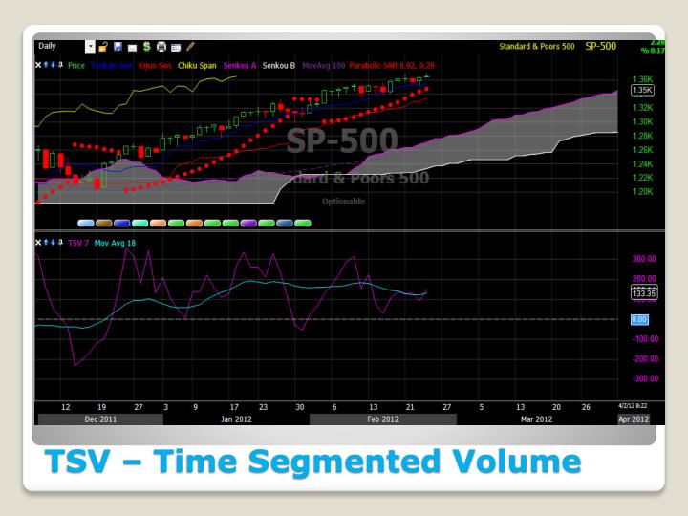Click the Mar 2012 month label
Viewport: 688px width, 516px height.
(x=537, y=419)
